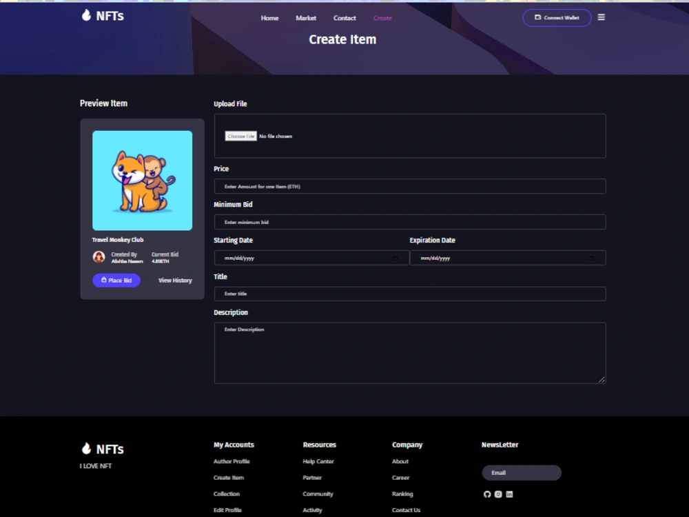Open the Market nav item
Viewport: 689px width, 517px height.
click(306, 18)
